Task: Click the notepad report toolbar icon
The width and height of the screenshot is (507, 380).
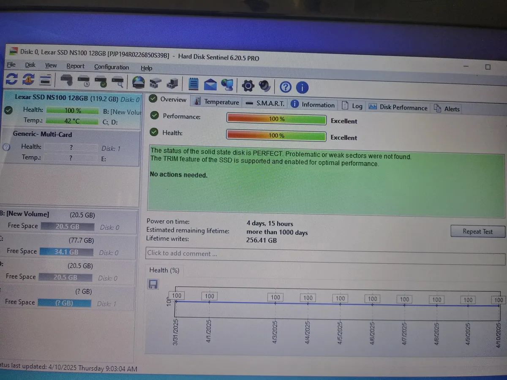Action: (x=194, y=84)
